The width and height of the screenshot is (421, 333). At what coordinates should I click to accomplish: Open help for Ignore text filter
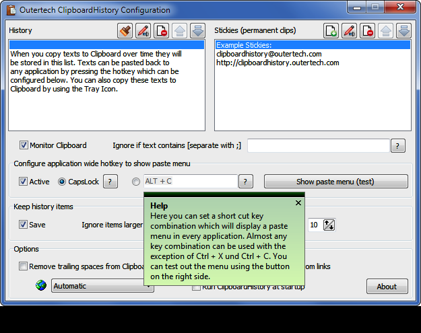click(x=398, y=146)
